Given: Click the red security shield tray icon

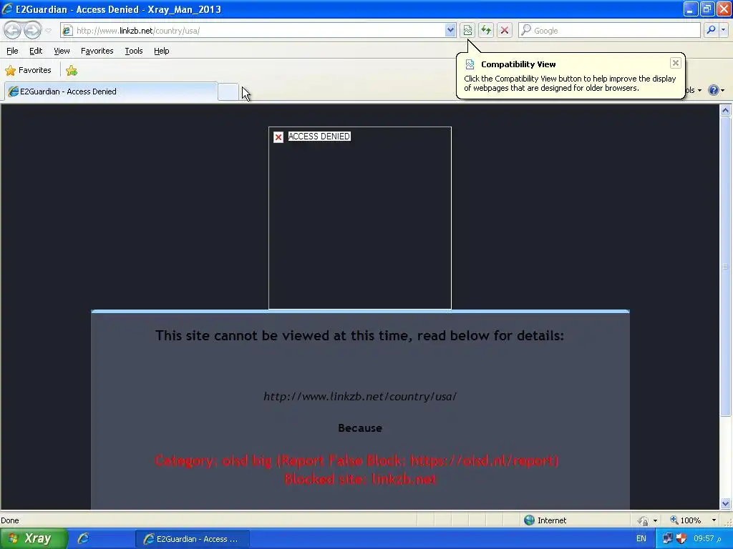Looking at the screenshot, I should click(x=681, y=539).
